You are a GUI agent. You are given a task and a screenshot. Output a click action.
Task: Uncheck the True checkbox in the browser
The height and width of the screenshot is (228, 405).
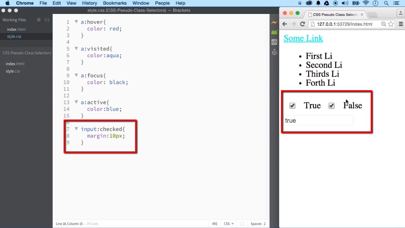click(x=292, y=105)
